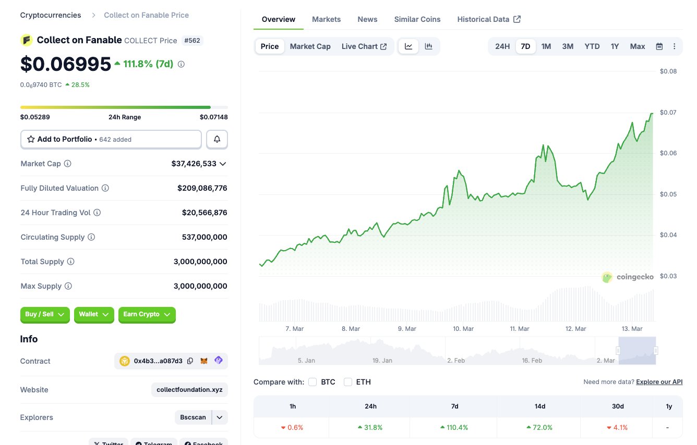697x445 pixels.
Task: Click the right handle of chart range slider
Action: [656, 351]
